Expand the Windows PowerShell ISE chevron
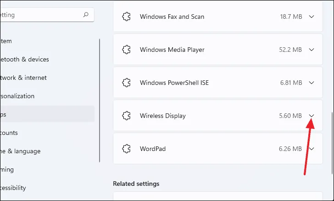This screenshot has width=334, height=201. pos(312,83)
